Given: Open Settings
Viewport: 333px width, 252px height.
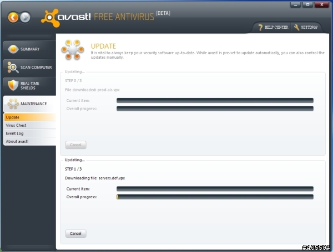Looking at the screenshot, I should tap(306, 27).
